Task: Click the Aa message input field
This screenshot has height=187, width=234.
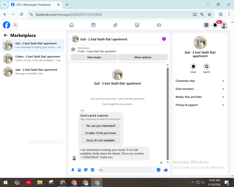Action: click(x=127, y=170)
